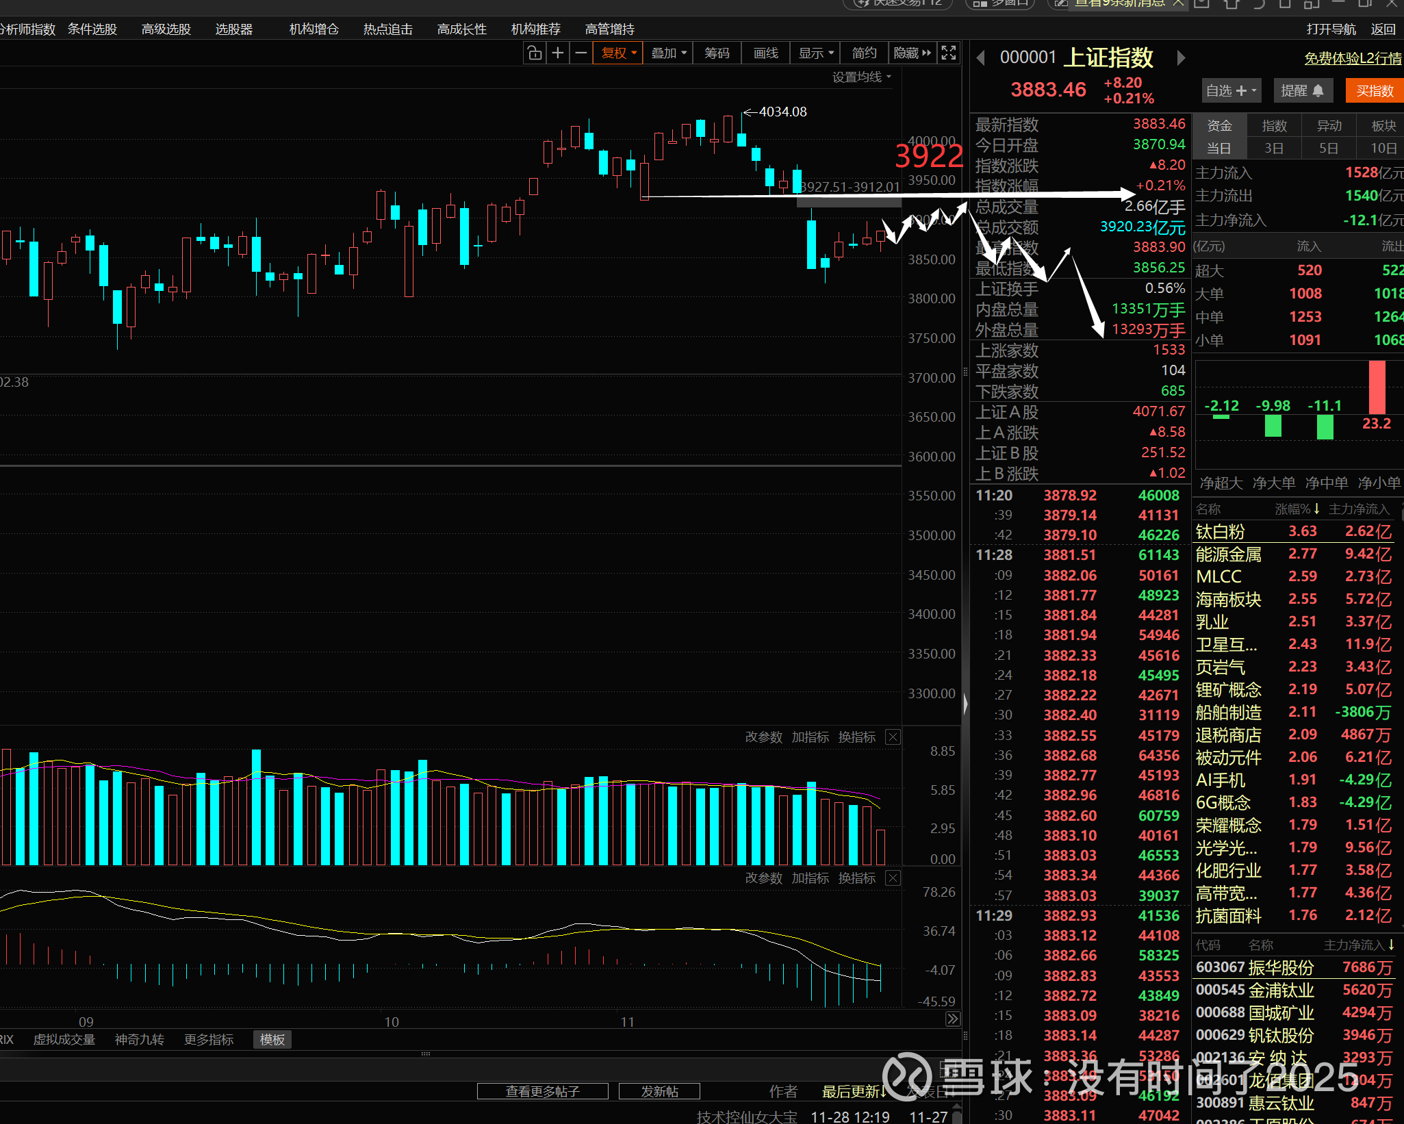The image size is (1404, 1124).
Task: Toggle 筹码 chip distribution display
Action: pos(717,53)
